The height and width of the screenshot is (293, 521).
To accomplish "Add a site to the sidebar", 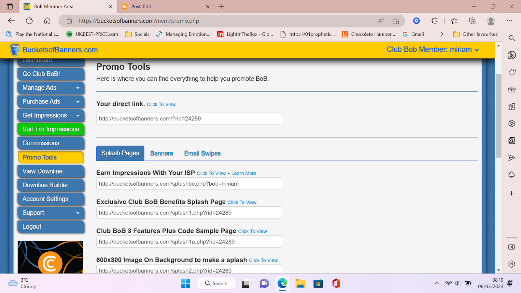I will (512, 193).
